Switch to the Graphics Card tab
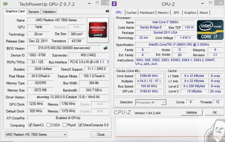The image size is (225, 142). point(15,11)
